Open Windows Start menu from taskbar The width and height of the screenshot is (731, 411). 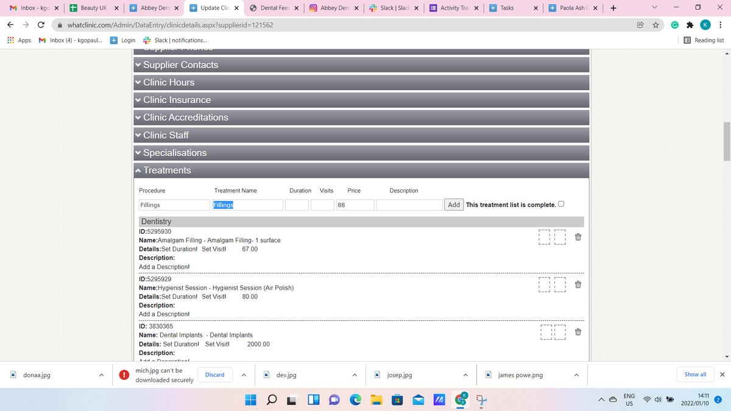click(x=250, y=400)
